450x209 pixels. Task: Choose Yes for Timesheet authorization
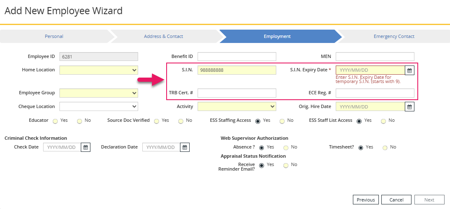tap(361, 148)
